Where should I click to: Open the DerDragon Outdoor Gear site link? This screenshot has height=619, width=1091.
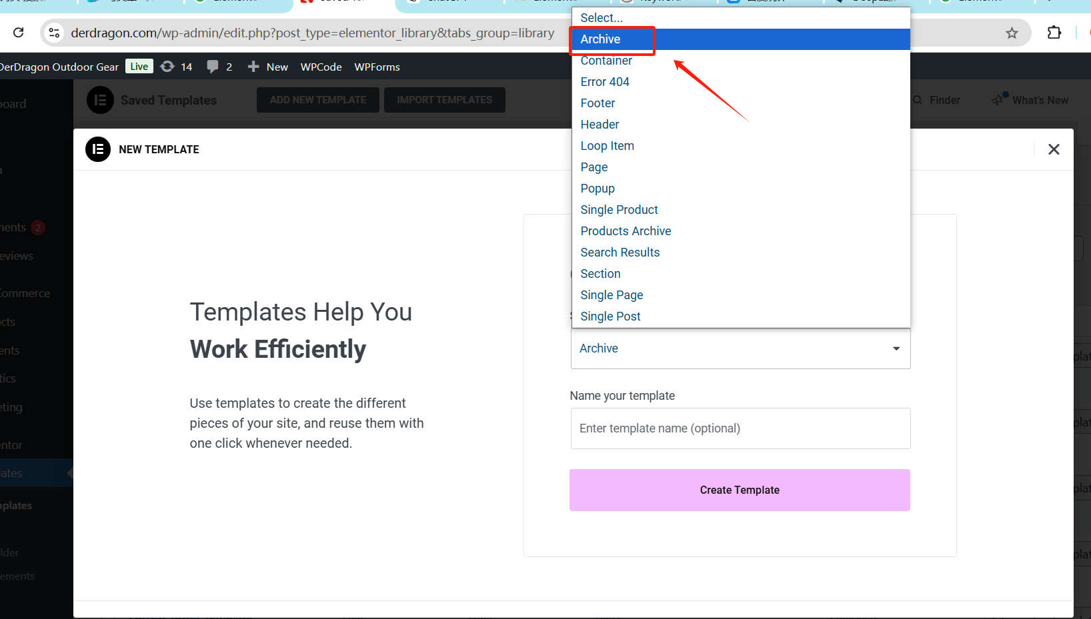[x=59, y=67]
